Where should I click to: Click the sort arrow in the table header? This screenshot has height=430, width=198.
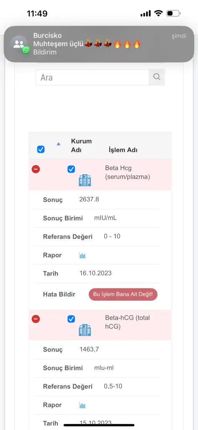[58, 144]
